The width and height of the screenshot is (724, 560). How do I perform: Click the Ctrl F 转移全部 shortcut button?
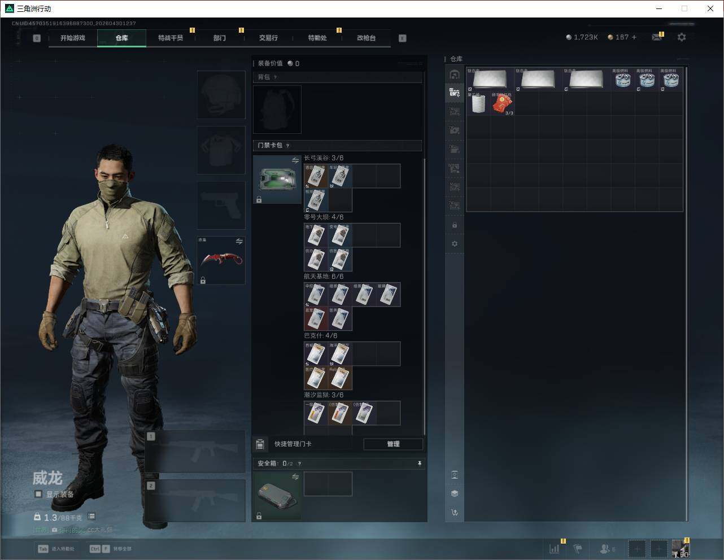110,549
